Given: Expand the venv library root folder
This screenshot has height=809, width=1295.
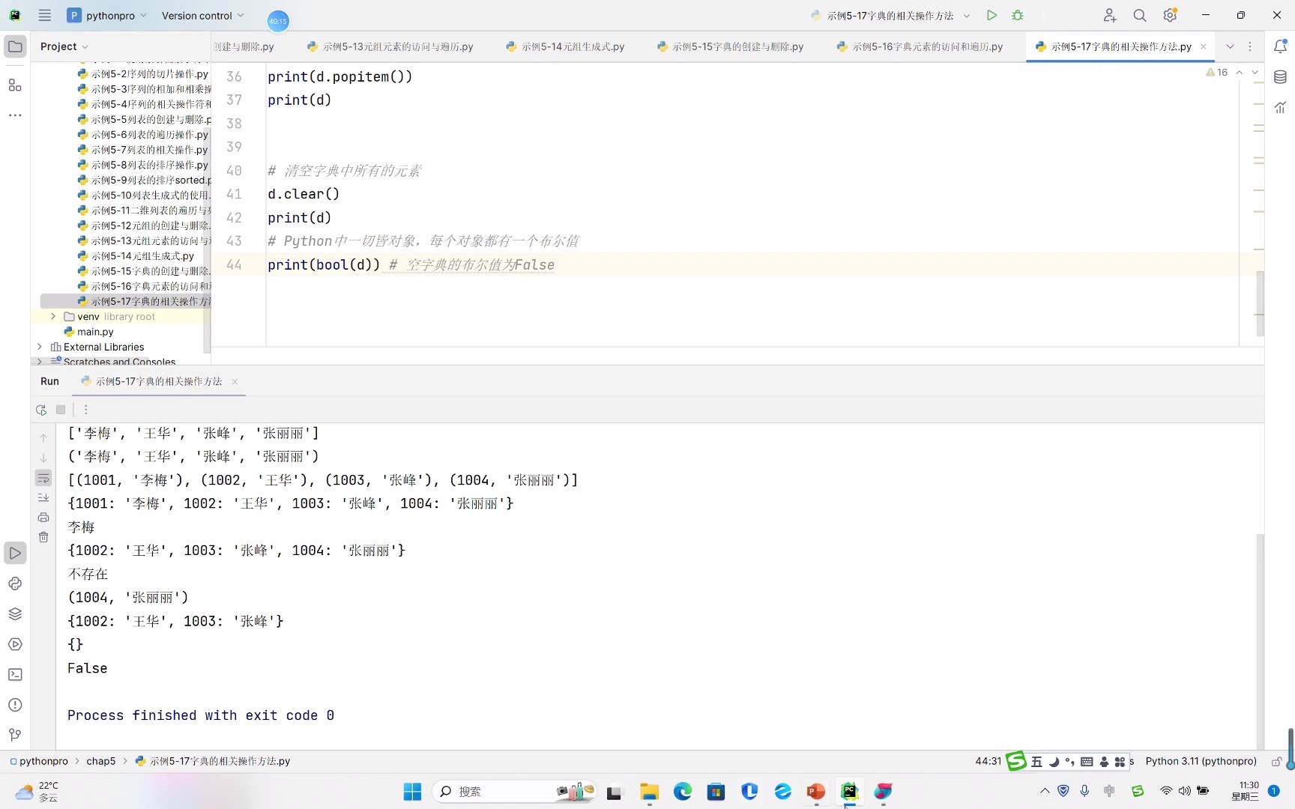Looking at the screenshot, I should 53,317.
